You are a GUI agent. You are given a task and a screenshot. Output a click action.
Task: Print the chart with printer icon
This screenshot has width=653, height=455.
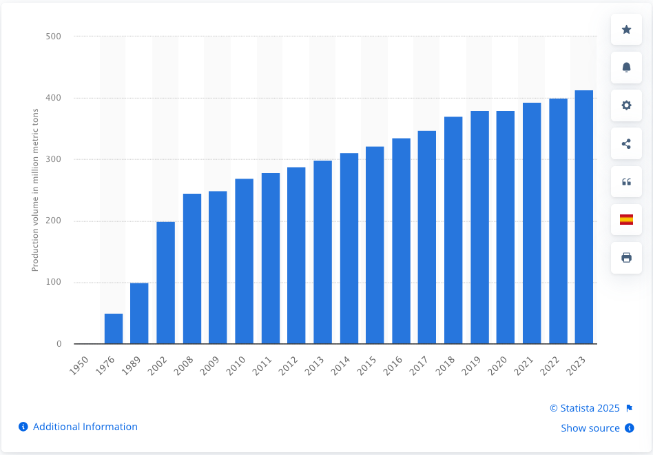[x=626, y=258]
